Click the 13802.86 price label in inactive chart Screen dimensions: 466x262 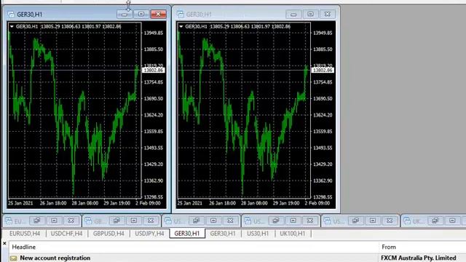coord(323,71)
